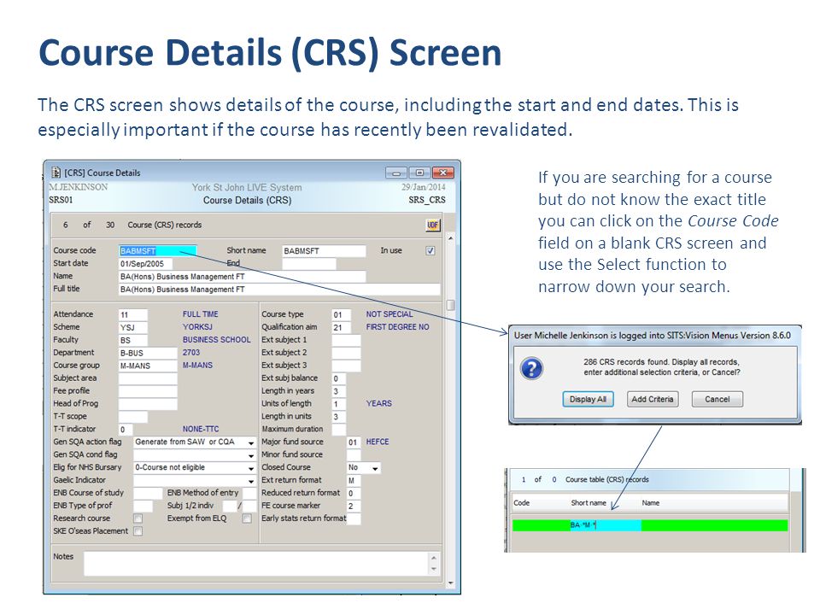Click the Display All button
The height and width of the screenshot is (615, 820).
[588, 399]
